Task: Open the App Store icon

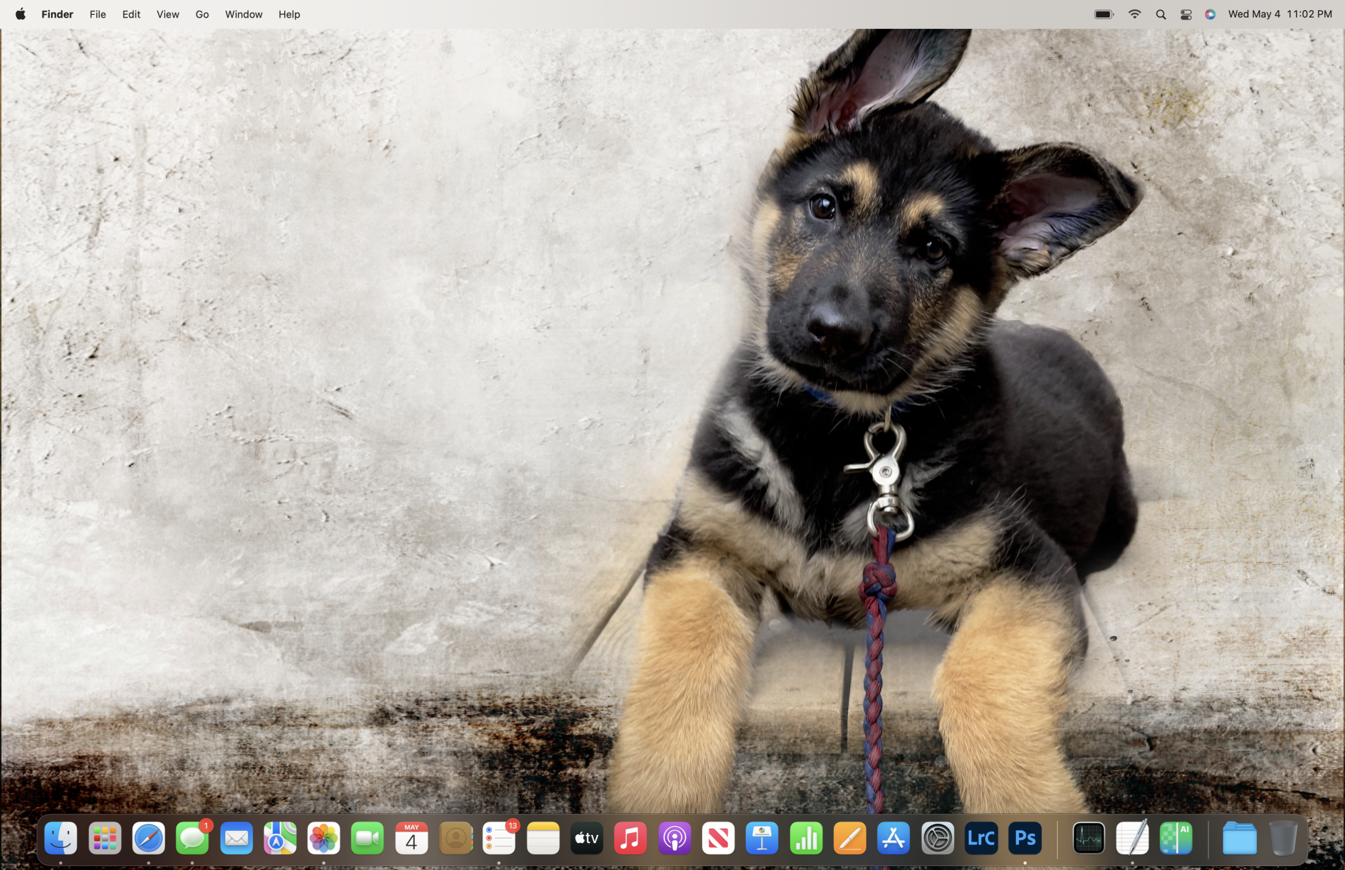Action: click(x=894, y=838)
